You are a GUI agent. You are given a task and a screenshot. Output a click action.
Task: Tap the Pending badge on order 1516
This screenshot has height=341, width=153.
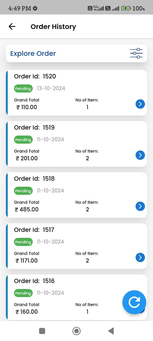click(23, 293)
